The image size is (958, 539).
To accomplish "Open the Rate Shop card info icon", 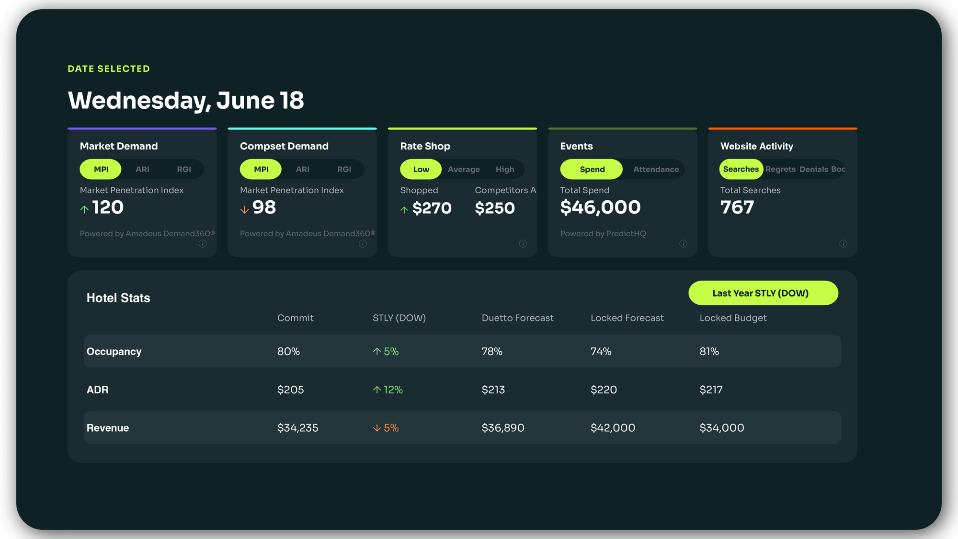I will (523, 244).
